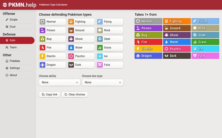Click the Ice snowflake icon in defending types
Screen dimensions: 222x138
point(100,56)
